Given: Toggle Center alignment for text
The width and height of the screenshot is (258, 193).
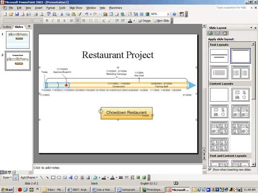Looking at the screenshot, I should coord(78,21).
